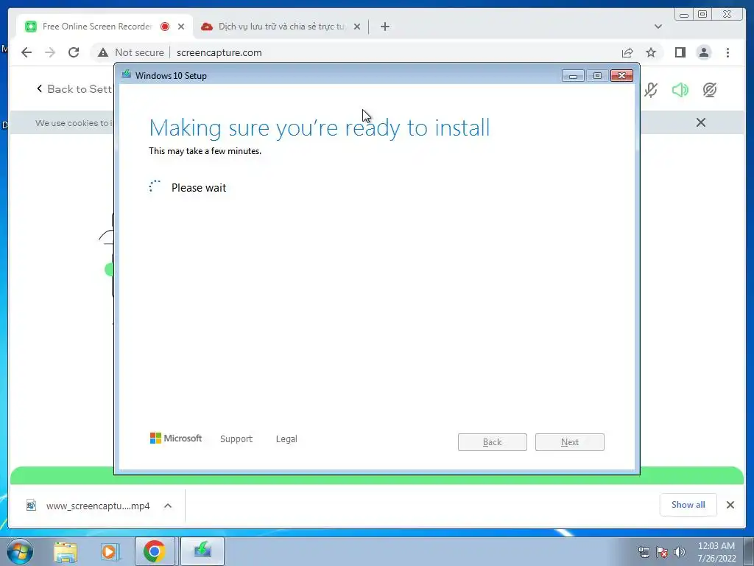
Task: Close the Chrome downloads bar
Action: tap(730, 505)
